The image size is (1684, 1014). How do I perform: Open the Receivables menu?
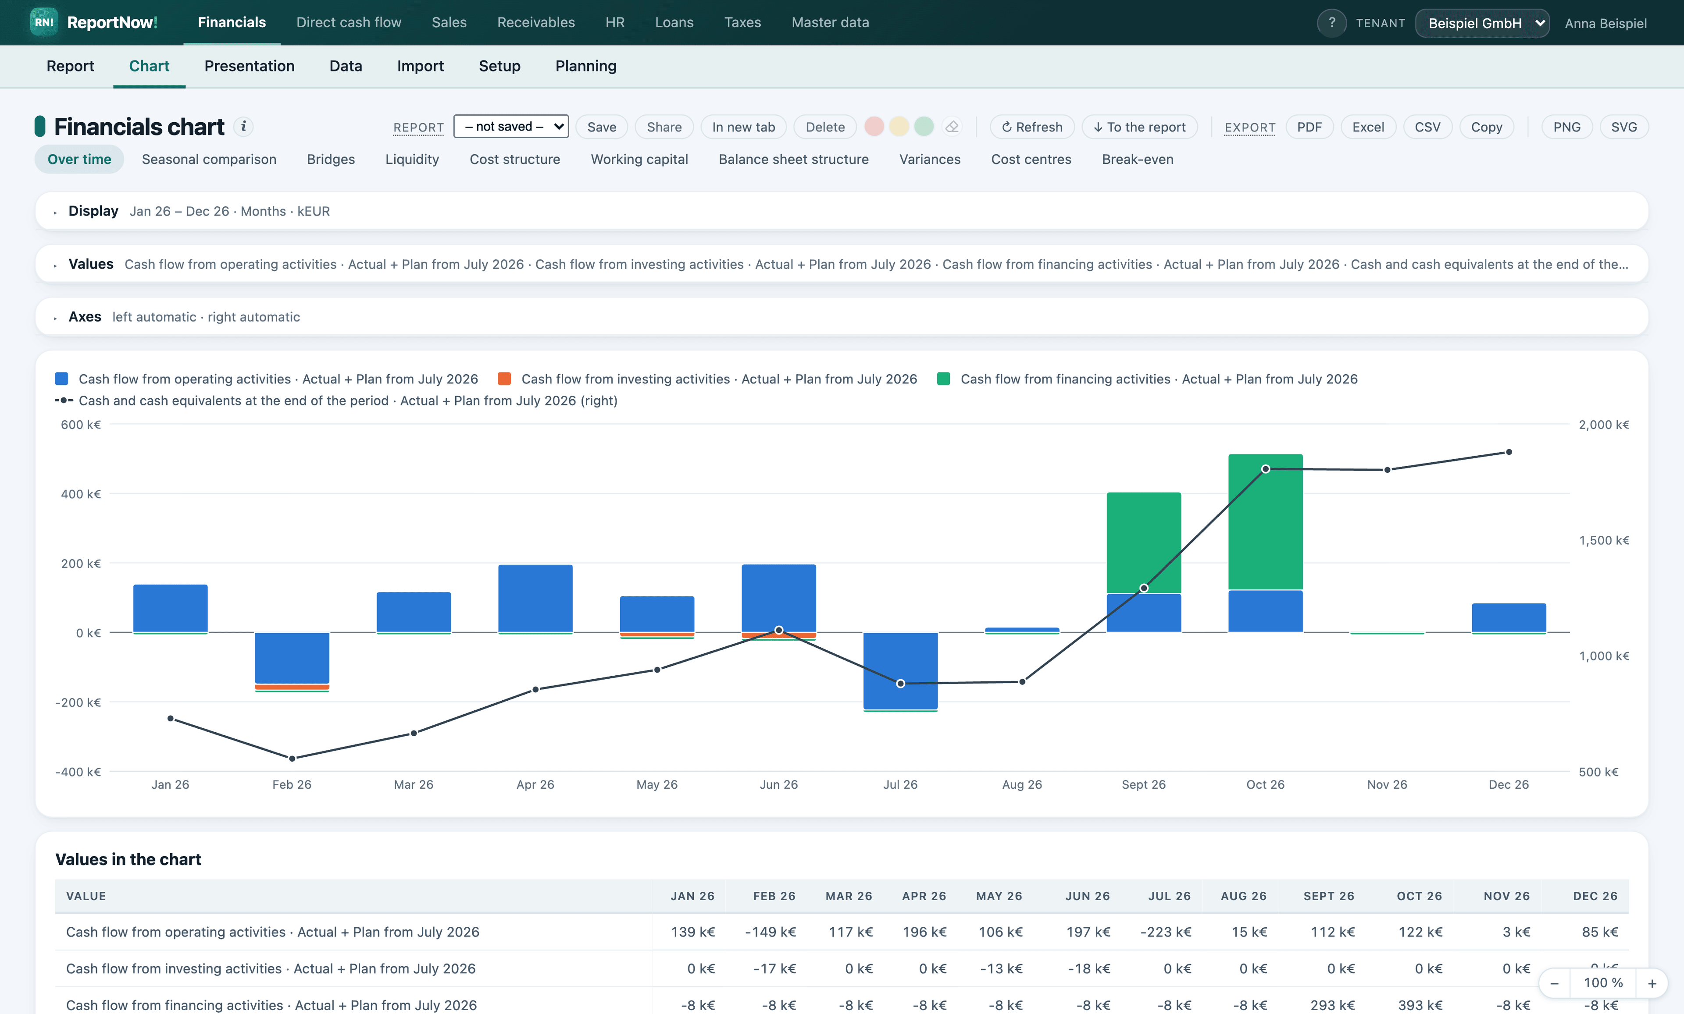536,22
